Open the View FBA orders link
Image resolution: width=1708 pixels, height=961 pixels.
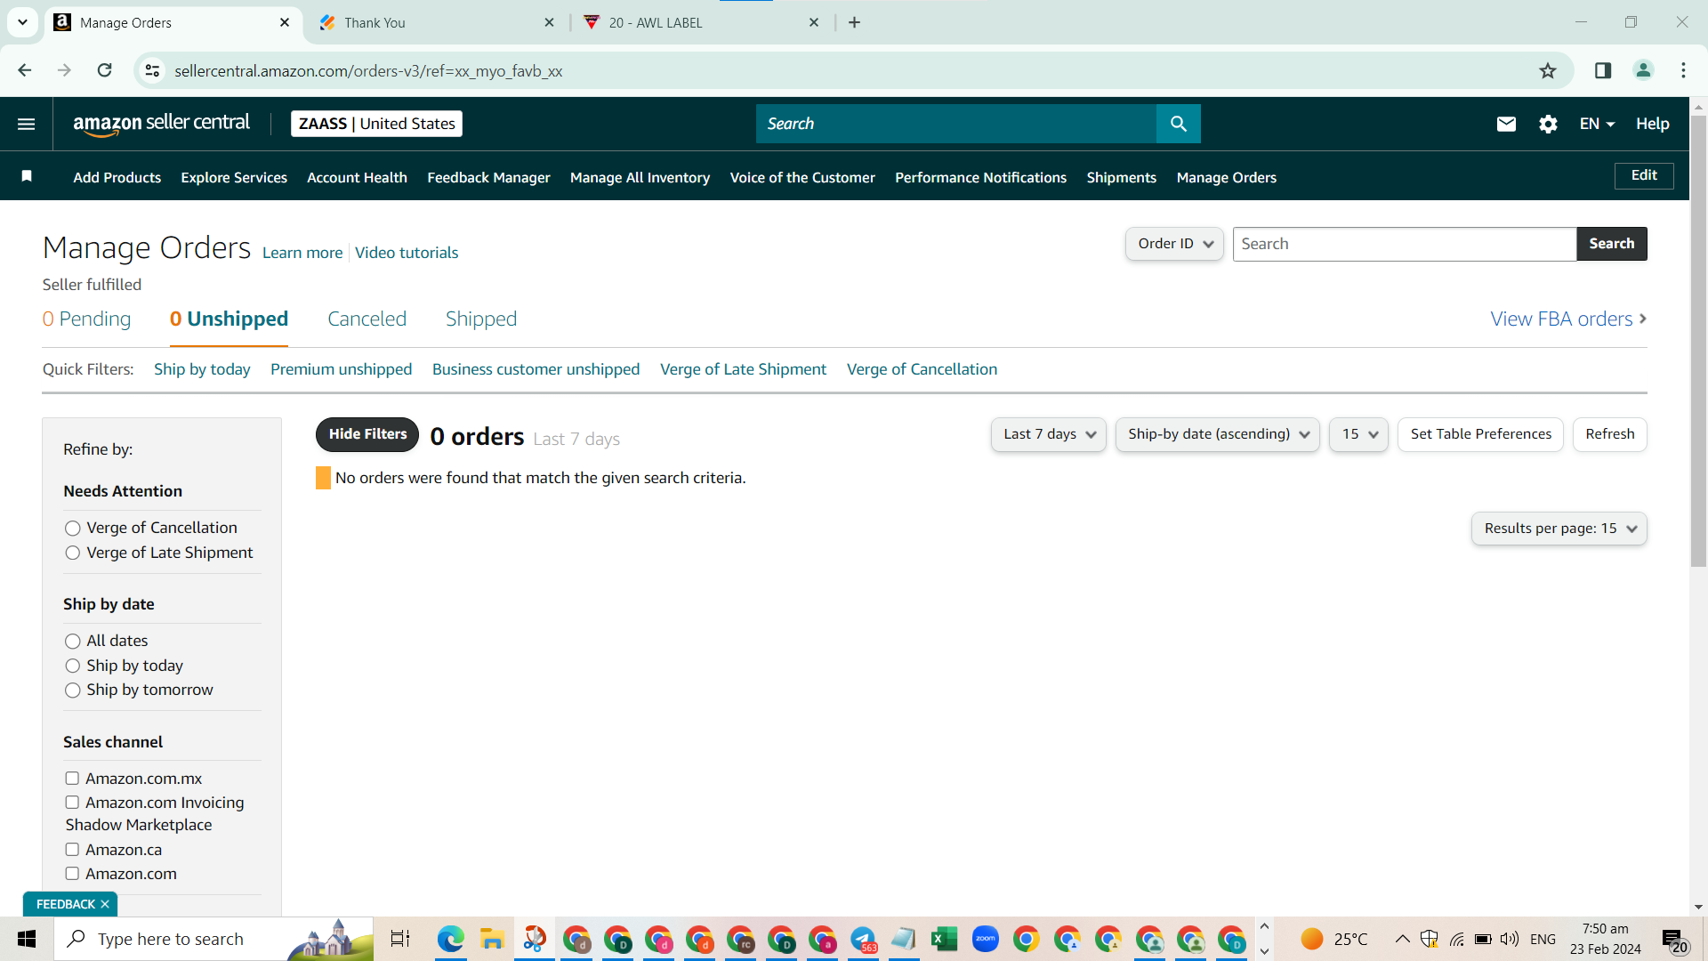pos(1568,319)
